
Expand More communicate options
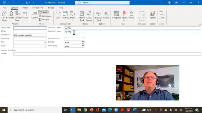point(72,16)
